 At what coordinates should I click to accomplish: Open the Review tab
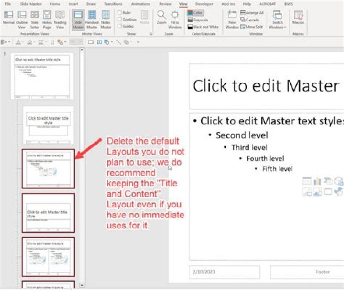click(165, 4)
